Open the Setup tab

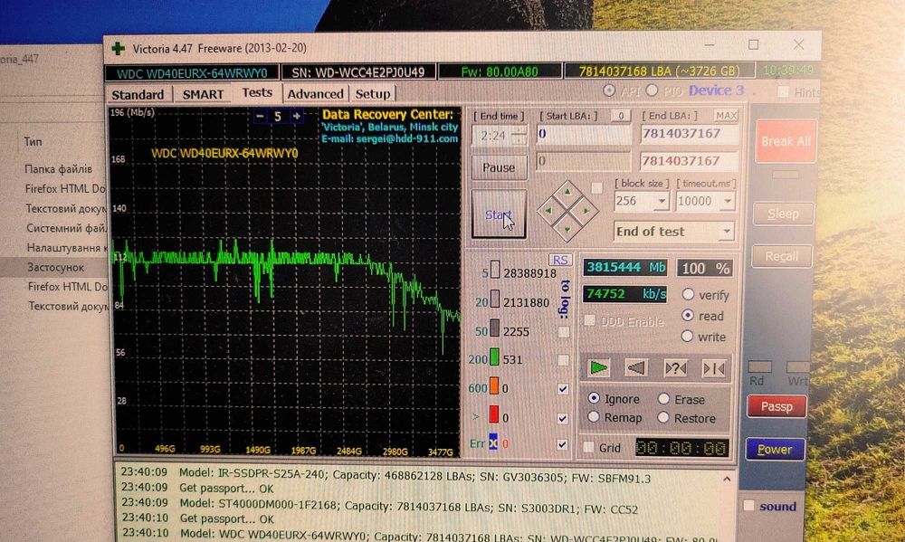click(x=373, y=94)
